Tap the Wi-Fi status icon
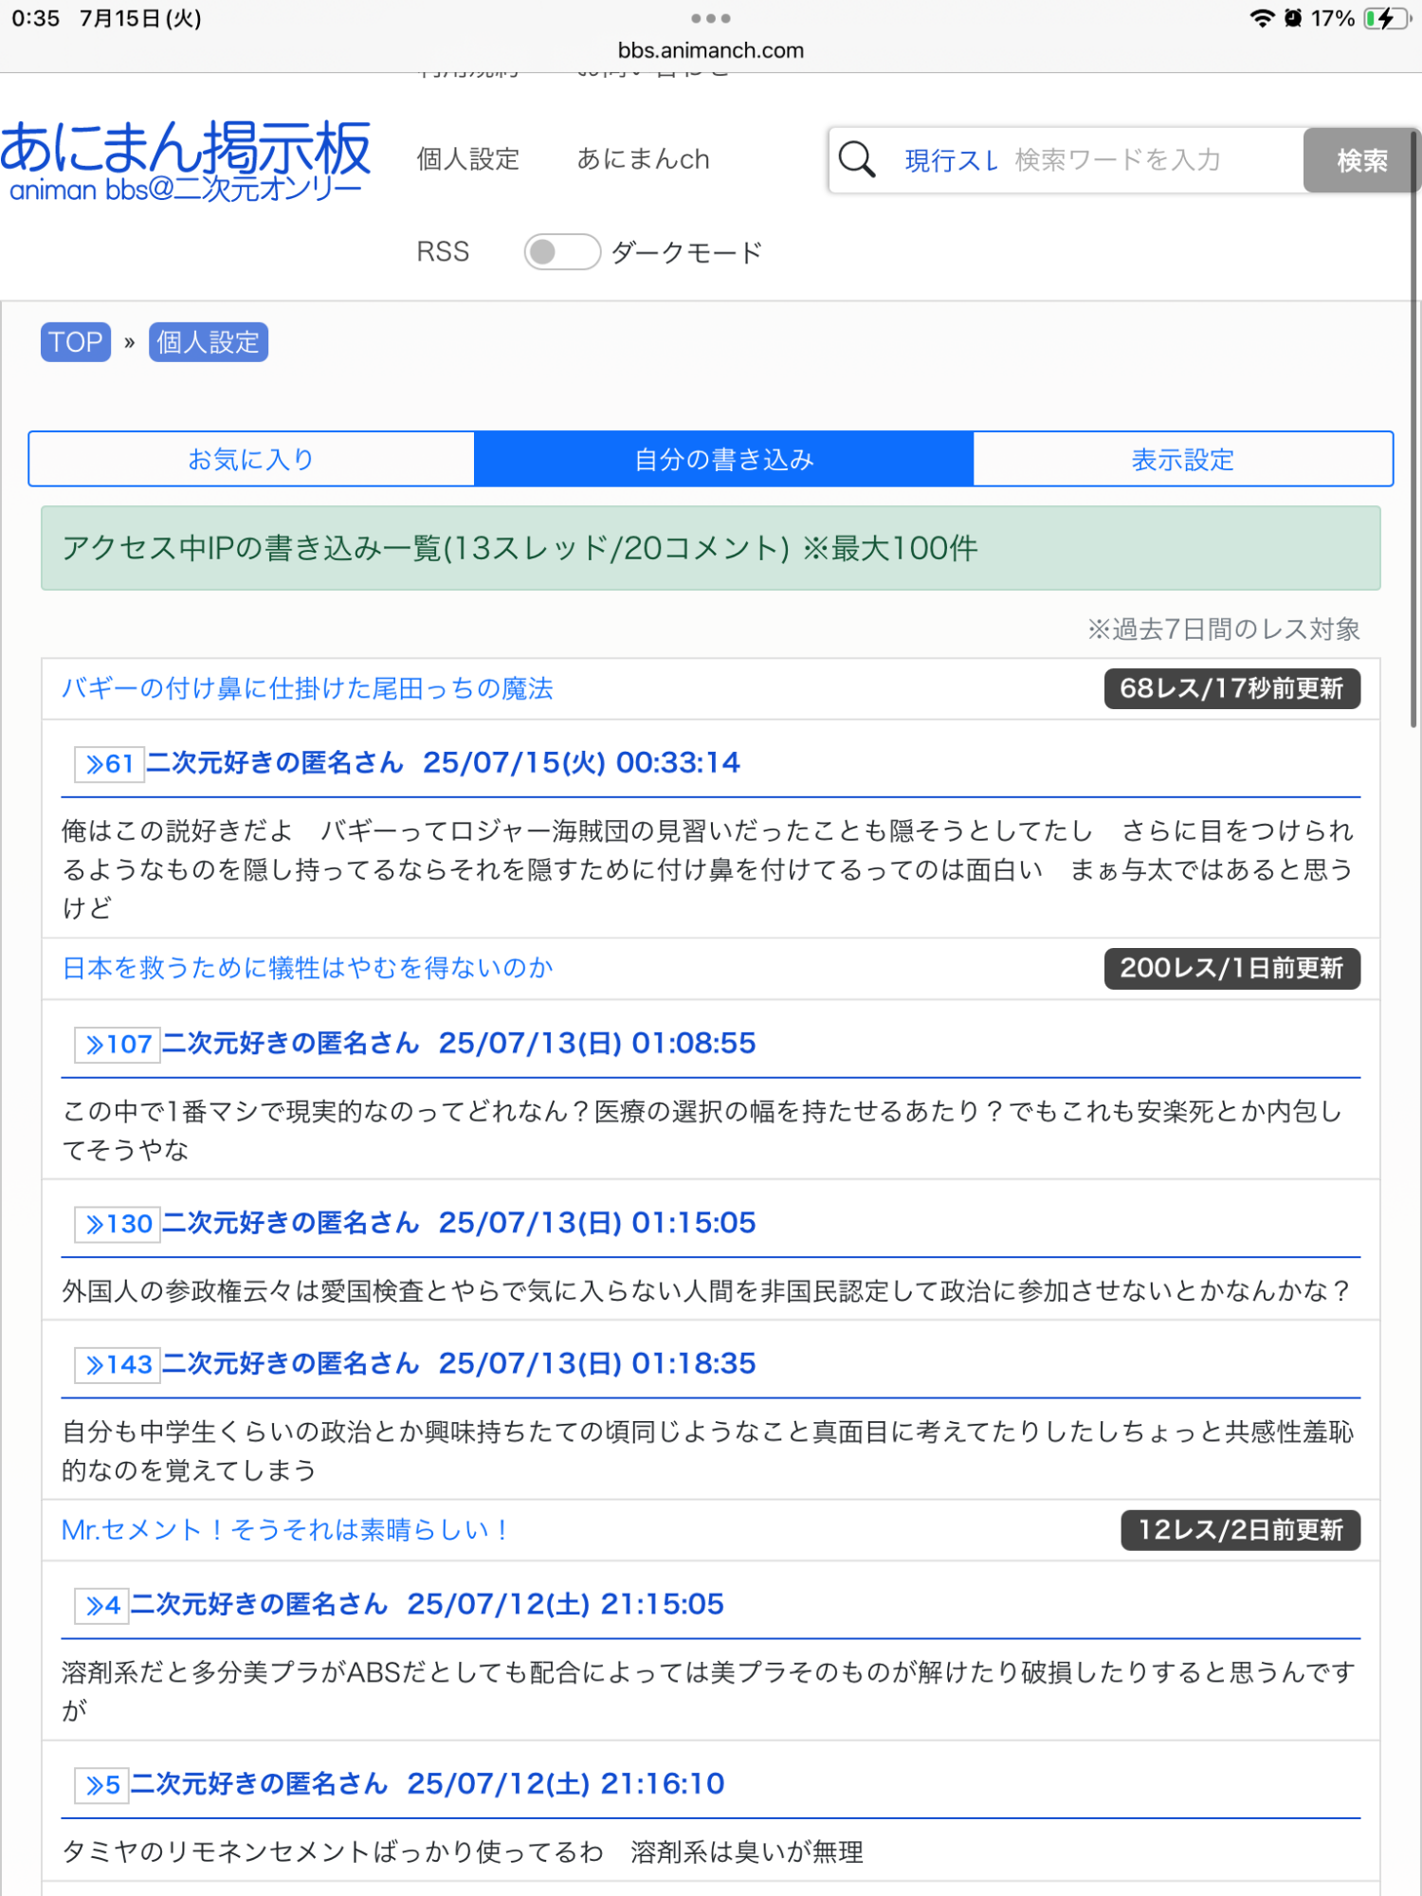 (x=1261, y=19)
